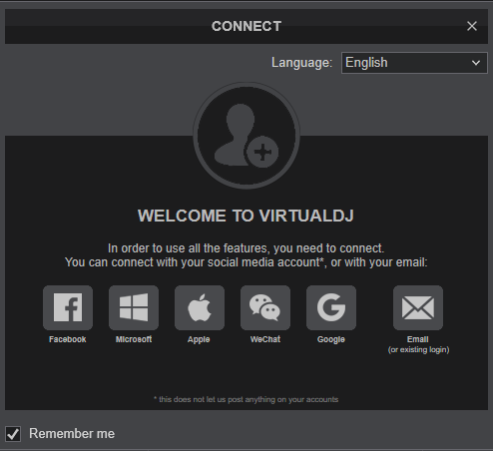
Task: Open email login via envelope icon
Action: 418,307
